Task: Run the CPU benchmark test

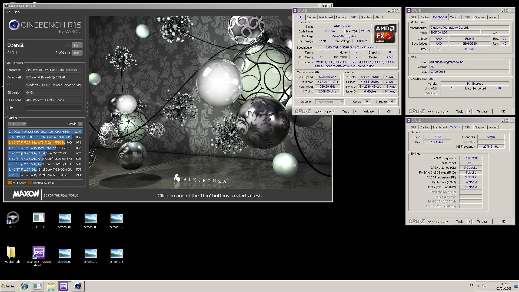Action: click(77, 53)
